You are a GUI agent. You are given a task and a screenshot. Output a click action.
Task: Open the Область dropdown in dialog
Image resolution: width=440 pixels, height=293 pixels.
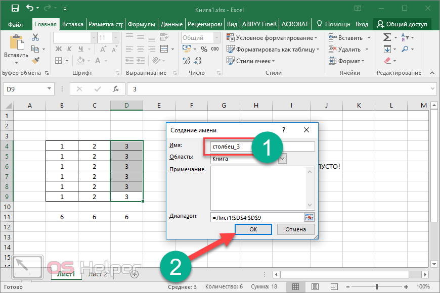pos(282,159)
